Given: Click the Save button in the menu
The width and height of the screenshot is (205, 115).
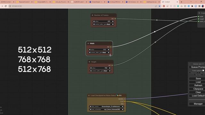Looking at the screenshot, I should point(197,79).
